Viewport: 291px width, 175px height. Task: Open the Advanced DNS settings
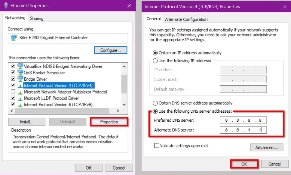(x=266, y=147)
